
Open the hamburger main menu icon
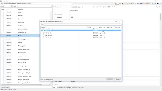click(x=2, y=4)
